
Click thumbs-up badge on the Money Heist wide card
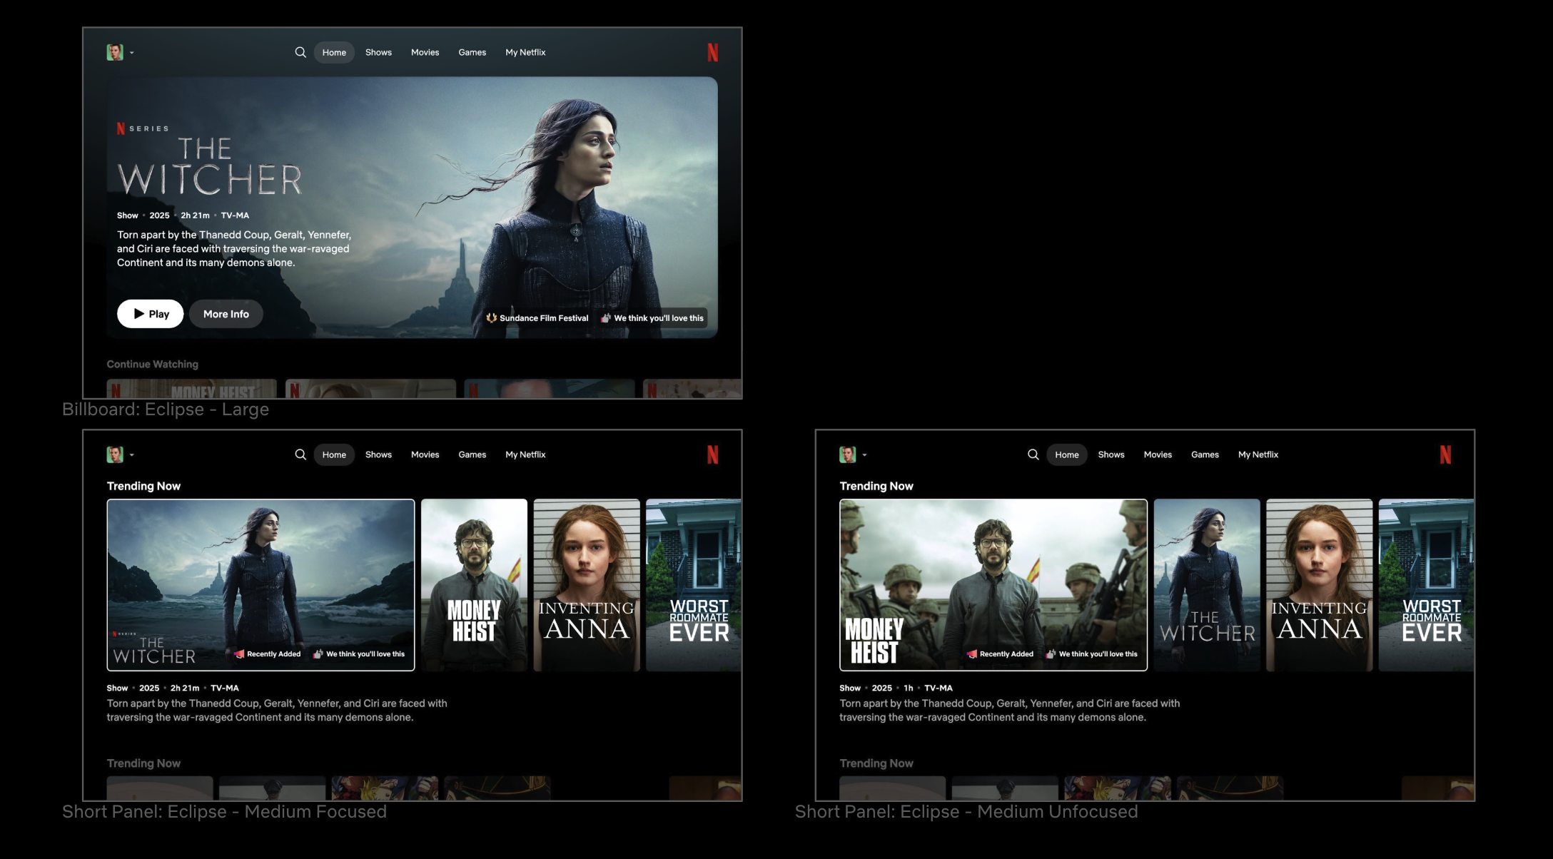(1092, 654)
